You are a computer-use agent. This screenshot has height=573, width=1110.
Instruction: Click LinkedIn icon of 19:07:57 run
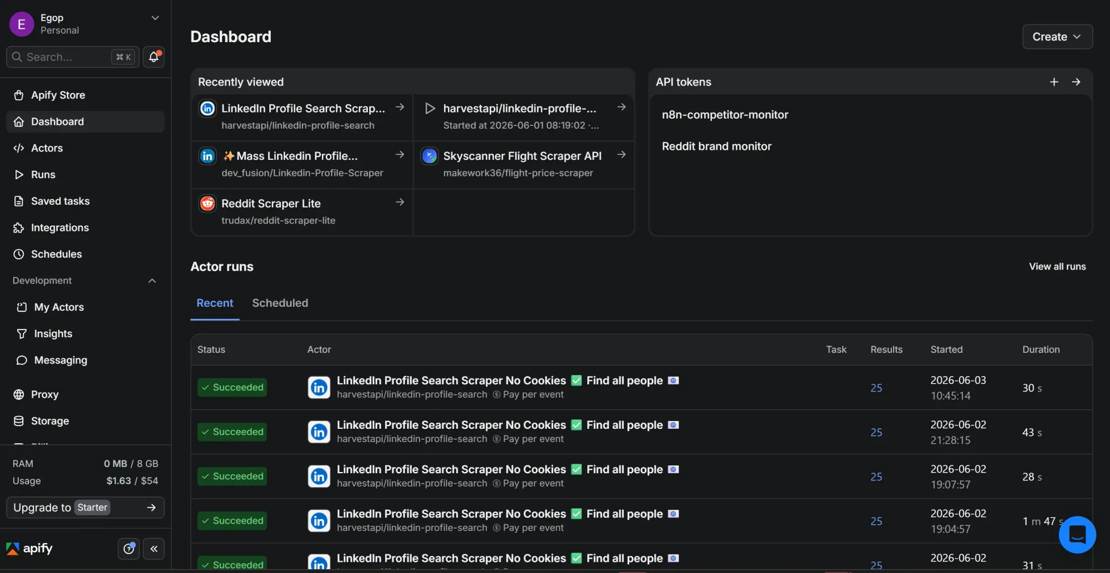point(319,476)
